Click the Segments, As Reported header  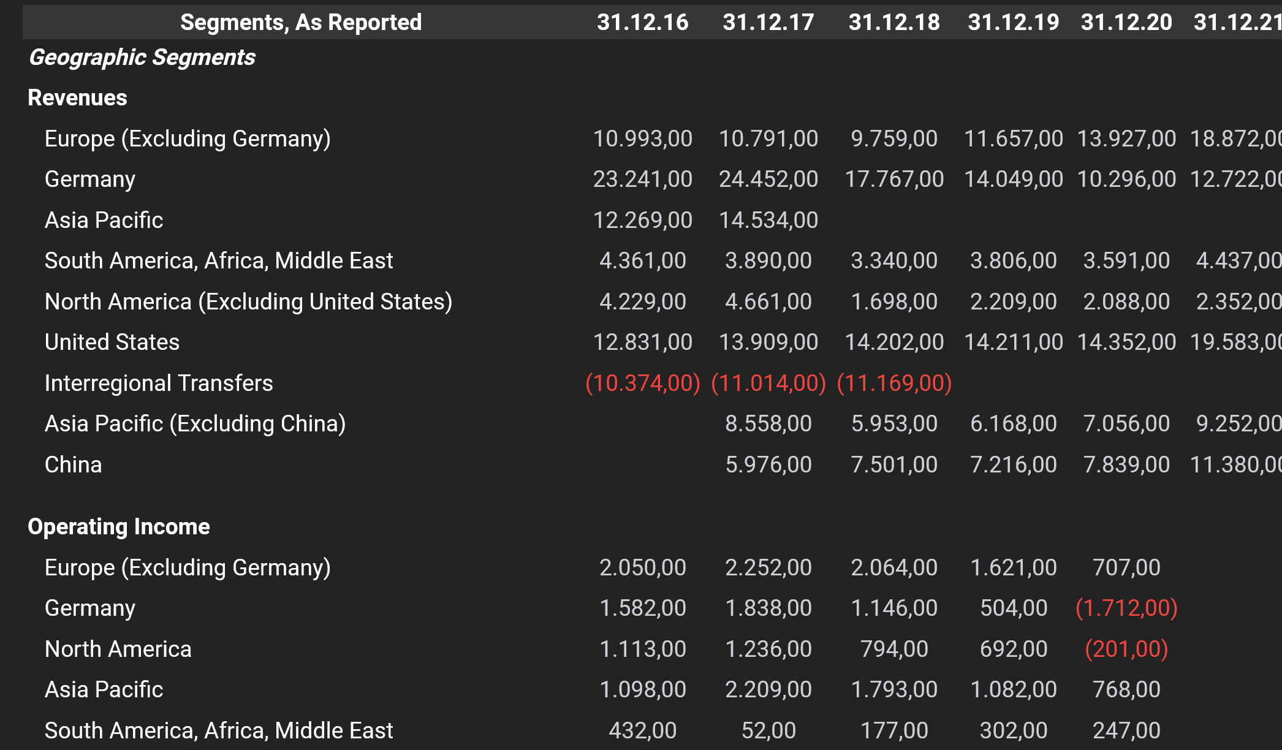pyautogui.click(x=300, y=23)
